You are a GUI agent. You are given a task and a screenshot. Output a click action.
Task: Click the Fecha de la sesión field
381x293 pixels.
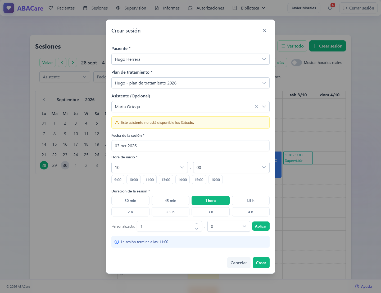point(190,146)
